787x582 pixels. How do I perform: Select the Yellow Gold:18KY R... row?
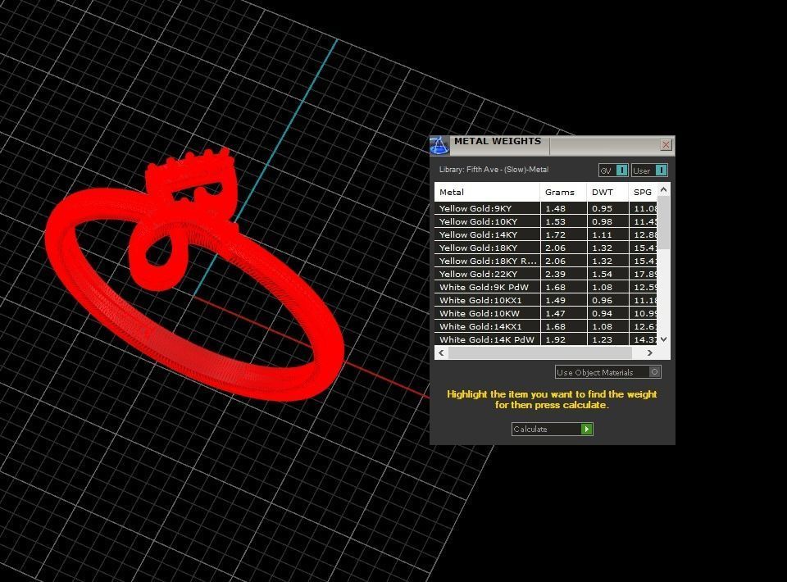[x=546, y=261]
